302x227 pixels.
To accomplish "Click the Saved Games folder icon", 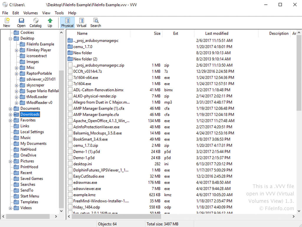I will [17, 179].
